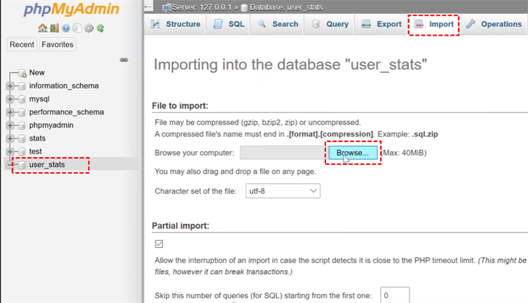The height and width of the screenshot is (303, 528).
Task: Select the Import tab
Action: point(434,24)
